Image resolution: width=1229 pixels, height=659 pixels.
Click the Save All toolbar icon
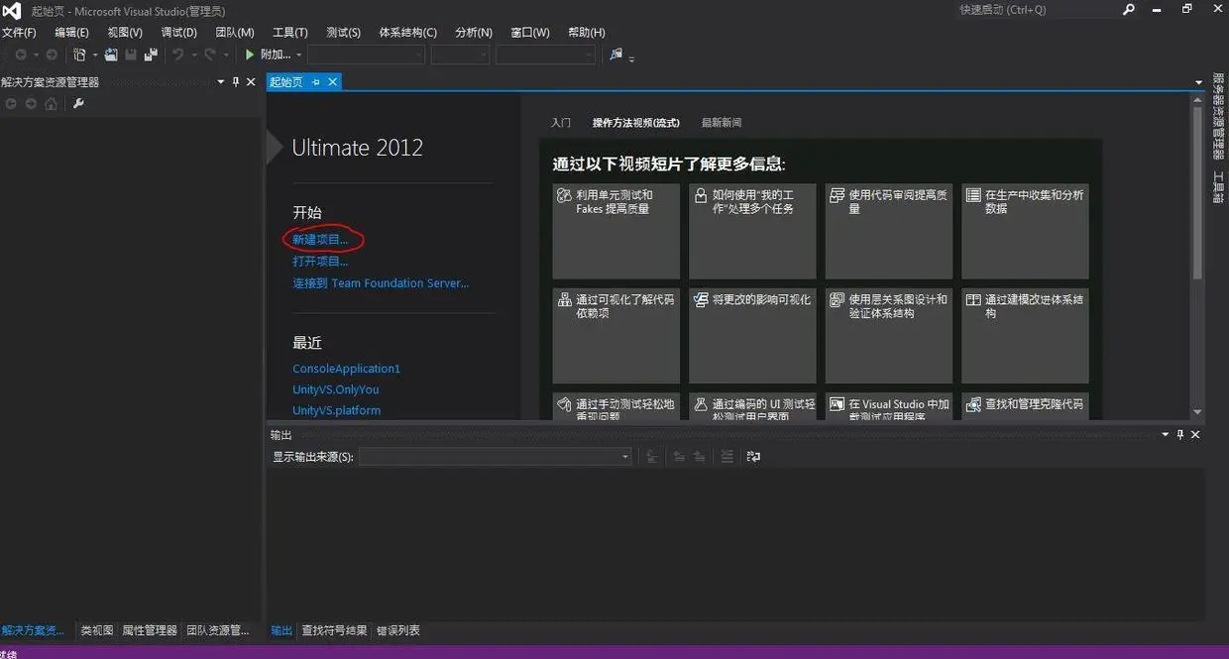coord(151,55)
